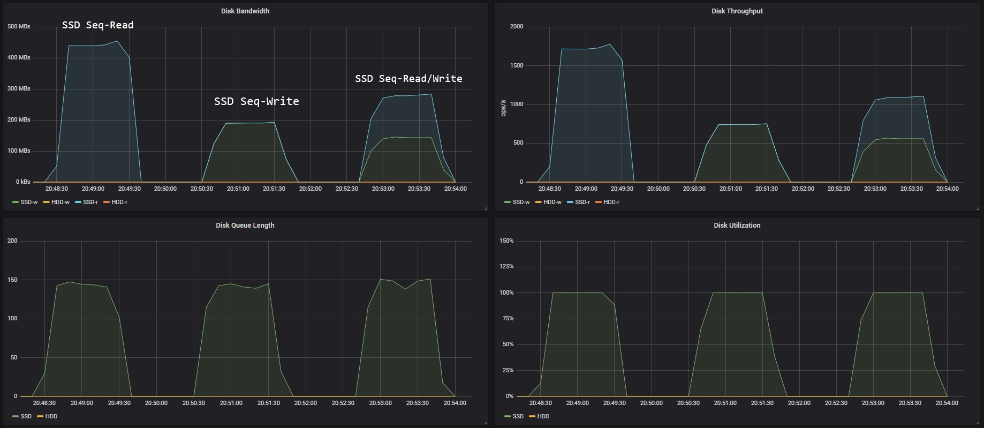Toggle HDD-w series in Disk Bandwidth legend

pyautogui.click(x=60, y=202)
